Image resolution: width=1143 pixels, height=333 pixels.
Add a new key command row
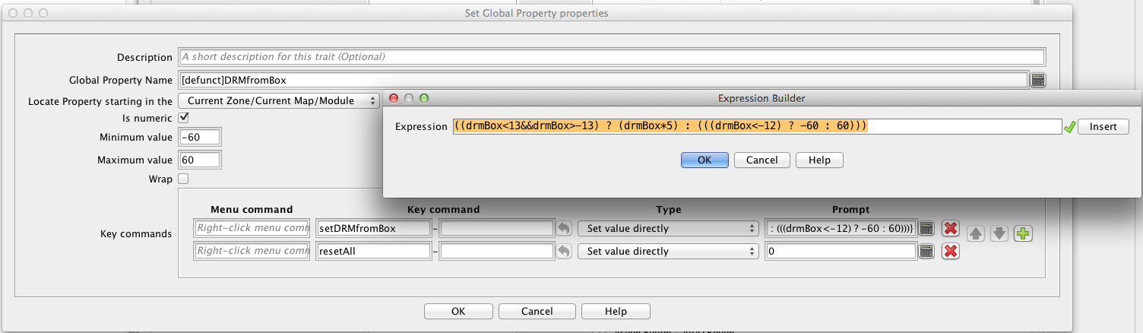coord(1024,233)
